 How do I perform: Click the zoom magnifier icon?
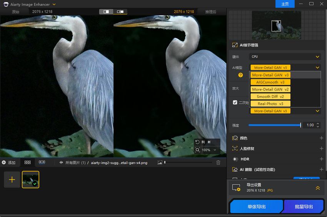[x=197, y=150]
